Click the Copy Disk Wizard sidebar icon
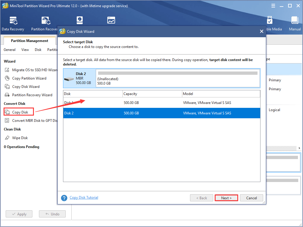 [7, 86]
